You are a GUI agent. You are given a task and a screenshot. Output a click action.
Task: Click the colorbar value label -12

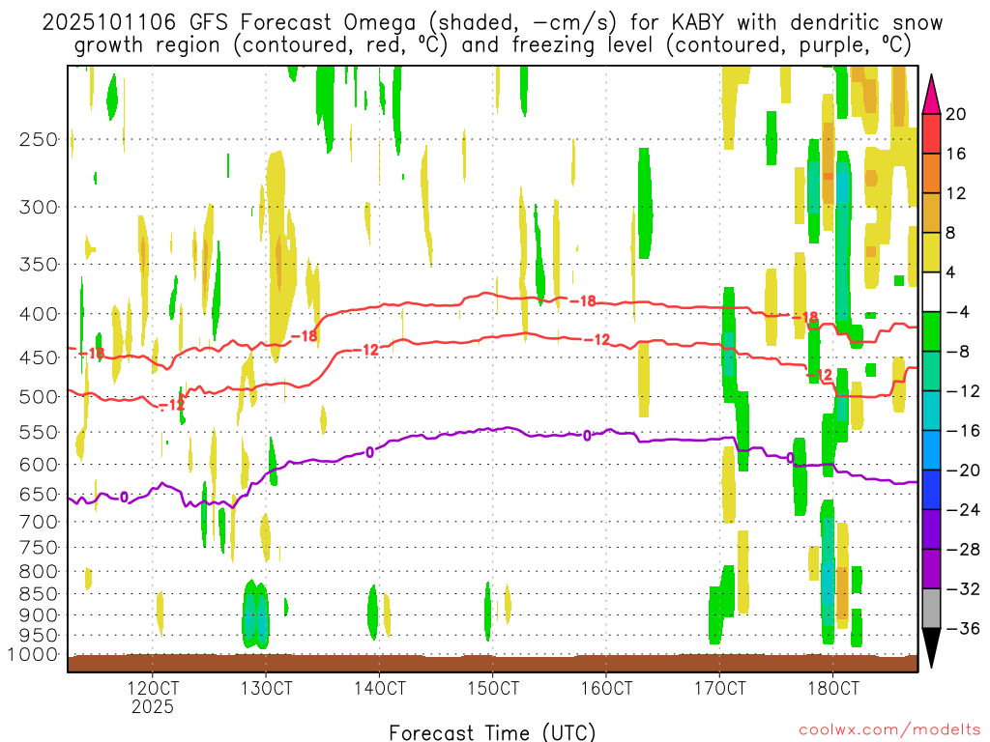point(963,391)
